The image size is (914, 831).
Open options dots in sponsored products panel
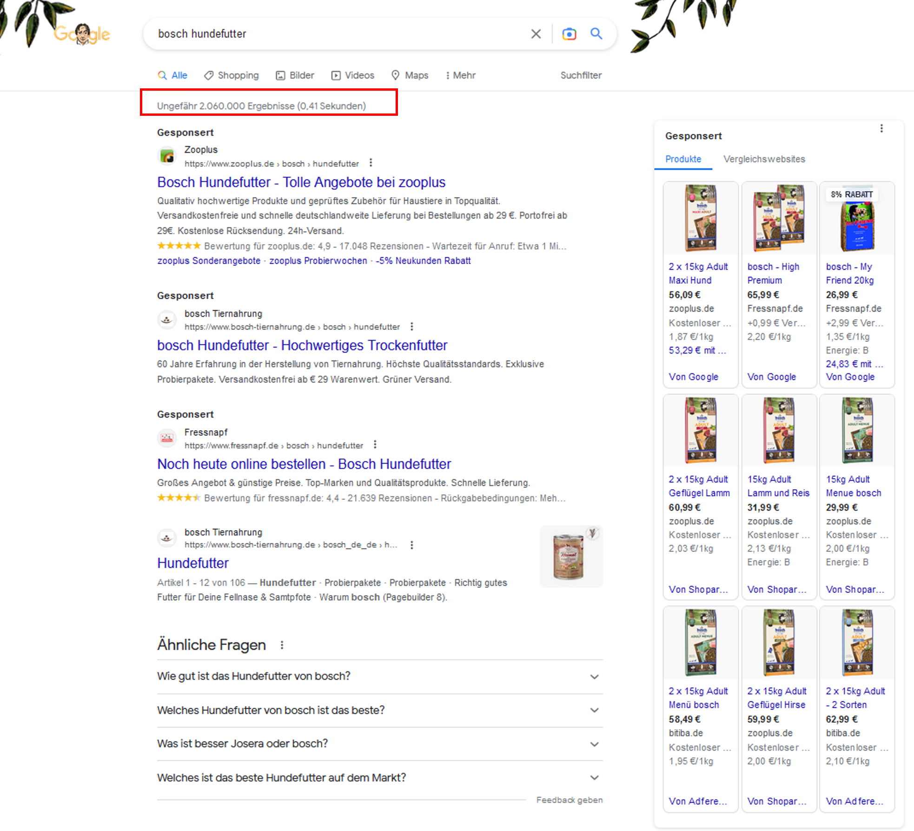coord(881,128)
